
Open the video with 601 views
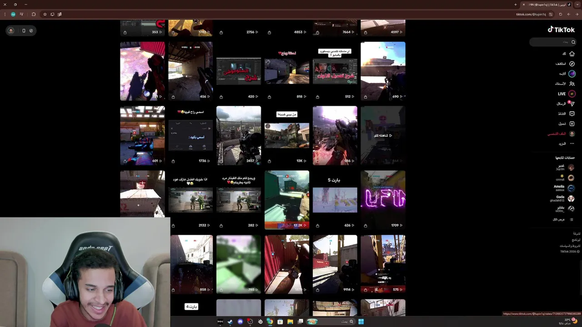coord(142,135)
